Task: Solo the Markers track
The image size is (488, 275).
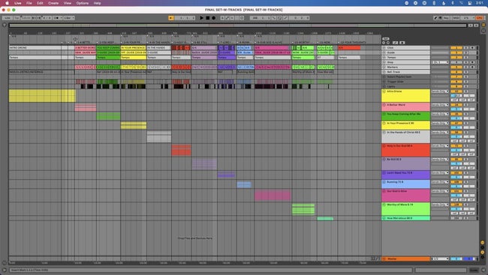Action: [x=466, y=67]
